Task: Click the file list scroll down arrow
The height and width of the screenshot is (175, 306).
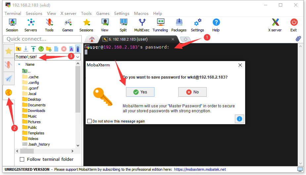Action: pos(78,146)
